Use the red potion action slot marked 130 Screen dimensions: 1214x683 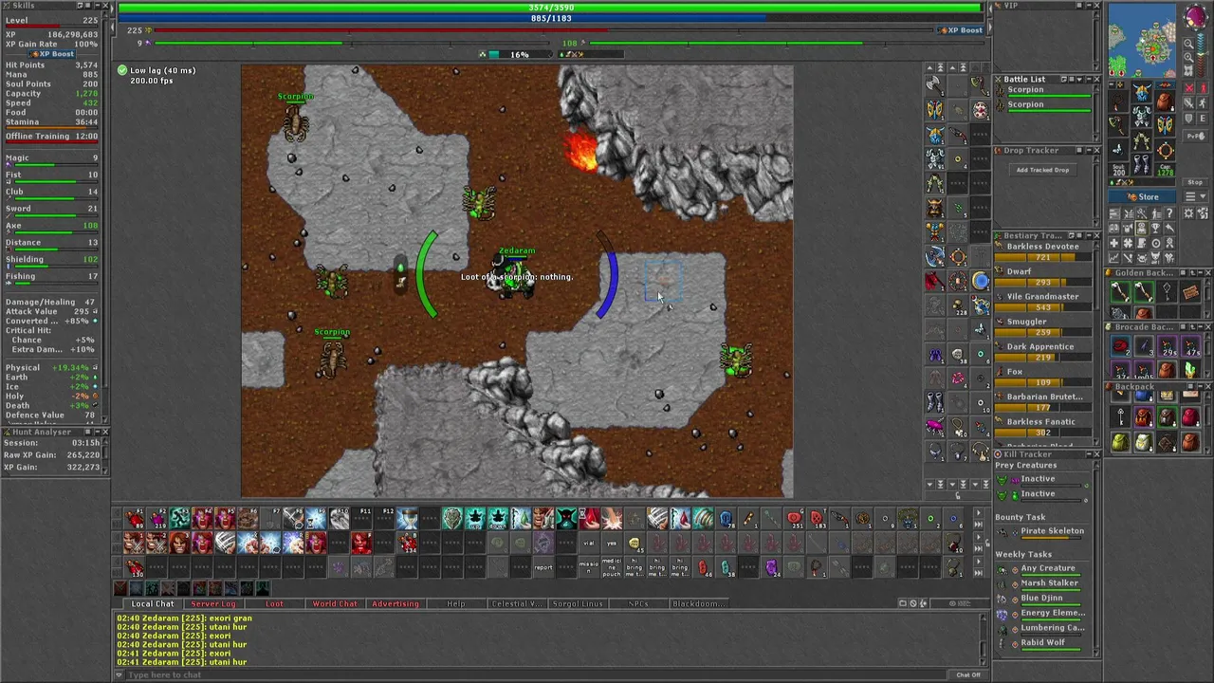135,567
